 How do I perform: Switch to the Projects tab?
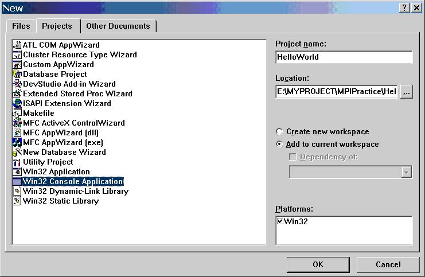57,26
